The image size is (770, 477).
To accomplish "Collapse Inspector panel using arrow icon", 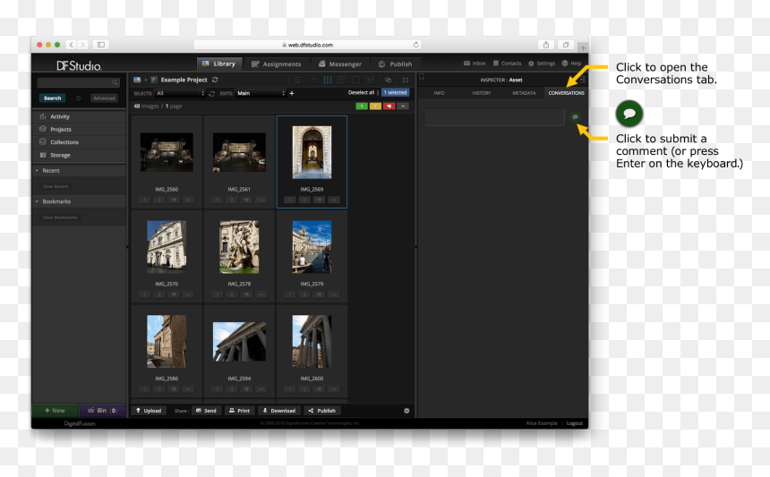I will [x=582, y=80].
